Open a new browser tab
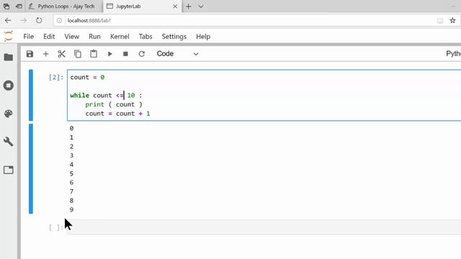The height and width of the screenshot is (259, 461). [x=189, y=6]
